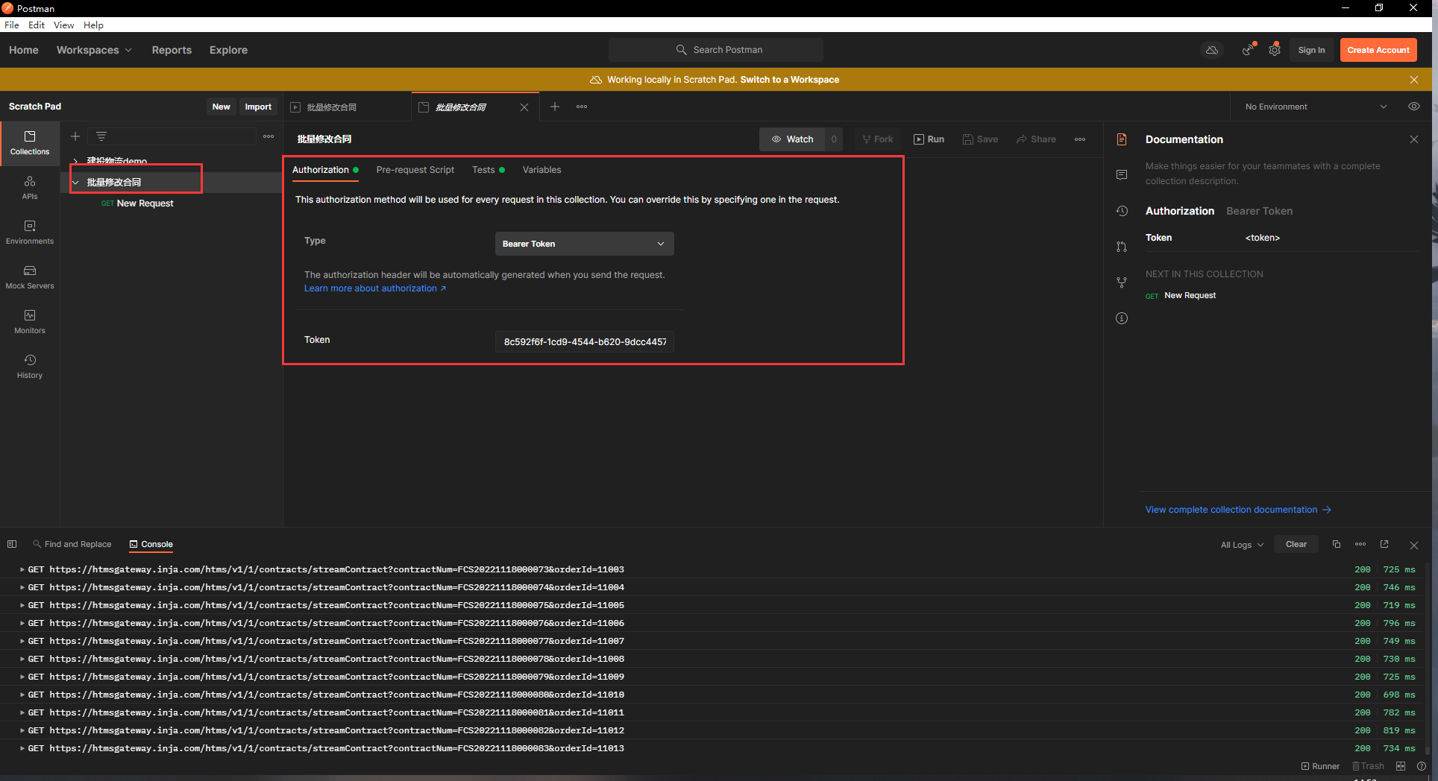The width and height of the screenshot is (1438, 781).
Task: Open new tab with plus icon
Action: [555, 107]
